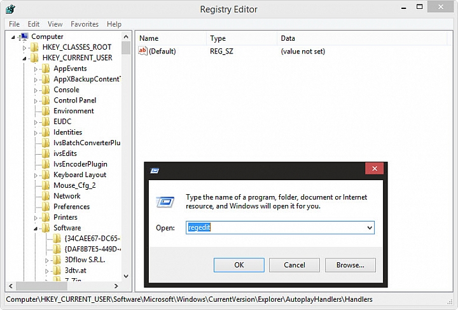This screenshot has height=310, width=458.
Task: Expand the HKEY_CLASSES_ROOT node
Action: click(25, 48)
